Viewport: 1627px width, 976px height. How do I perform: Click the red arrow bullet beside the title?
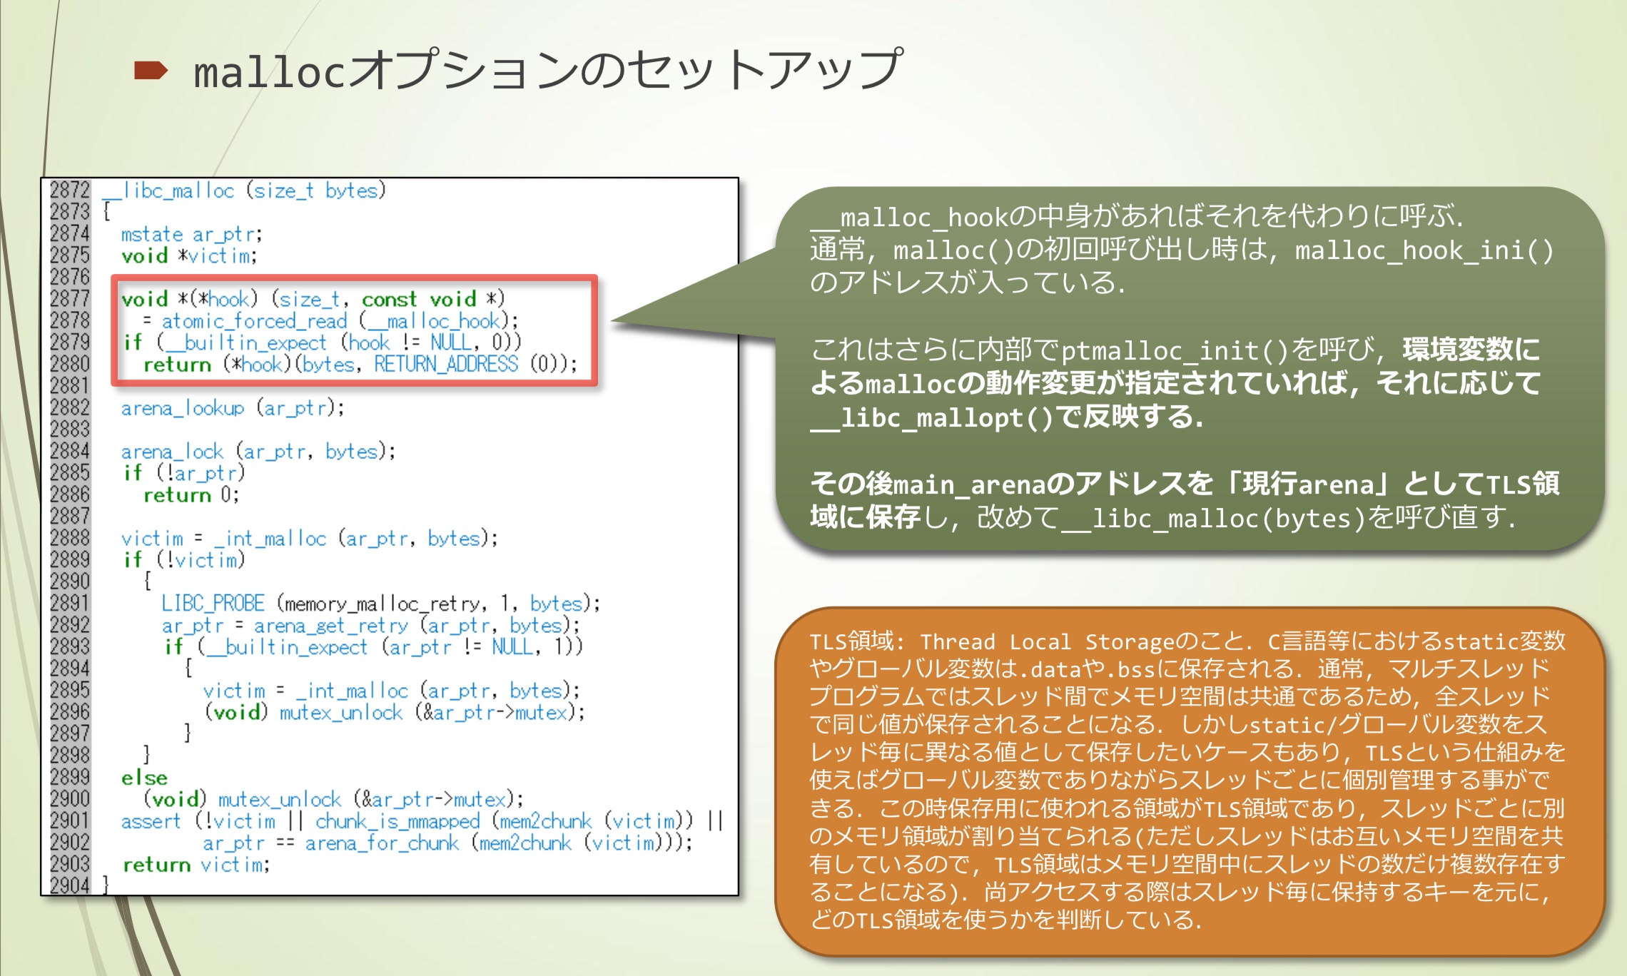tap(151, 71)
